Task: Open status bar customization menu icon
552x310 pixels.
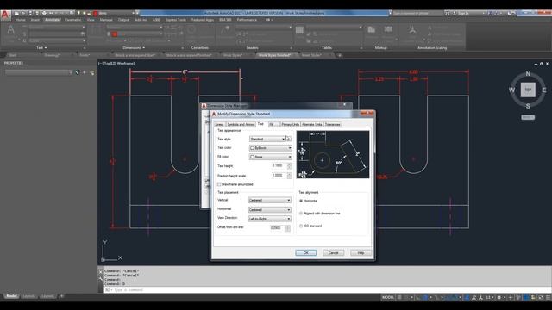Action: (x=548, y=297)
